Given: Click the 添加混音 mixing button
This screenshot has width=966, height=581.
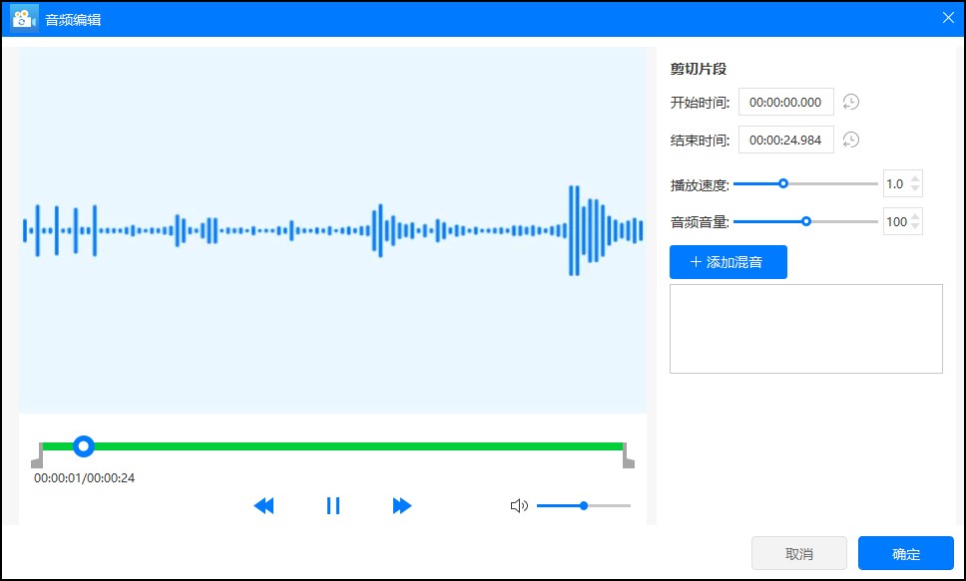Looking at the screenshot, I should [728, 261].
